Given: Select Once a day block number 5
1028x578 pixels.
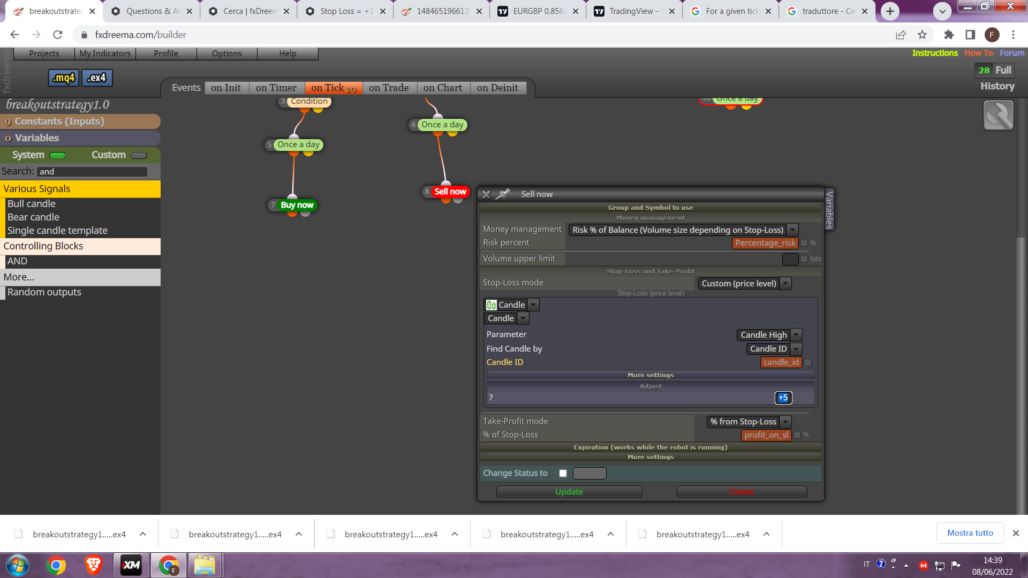Looking at the screenshot, I should [x=298, y=144].
